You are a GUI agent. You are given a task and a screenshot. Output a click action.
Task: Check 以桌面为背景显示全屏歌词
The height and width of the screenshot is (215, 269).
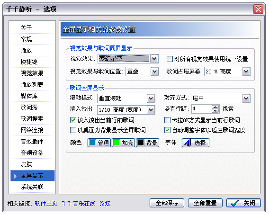73,130
